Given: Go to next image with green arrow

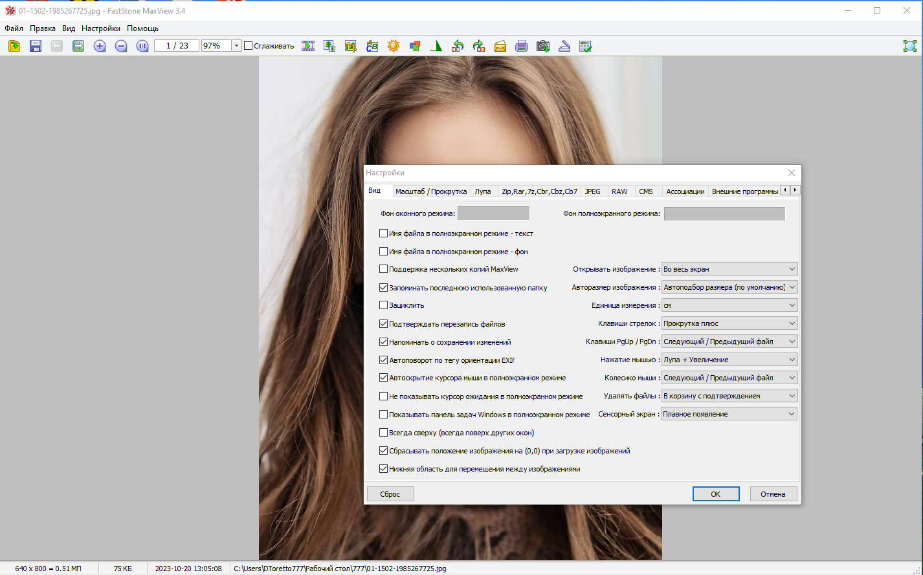Looking at the screenshot, I should pos(78,46).
